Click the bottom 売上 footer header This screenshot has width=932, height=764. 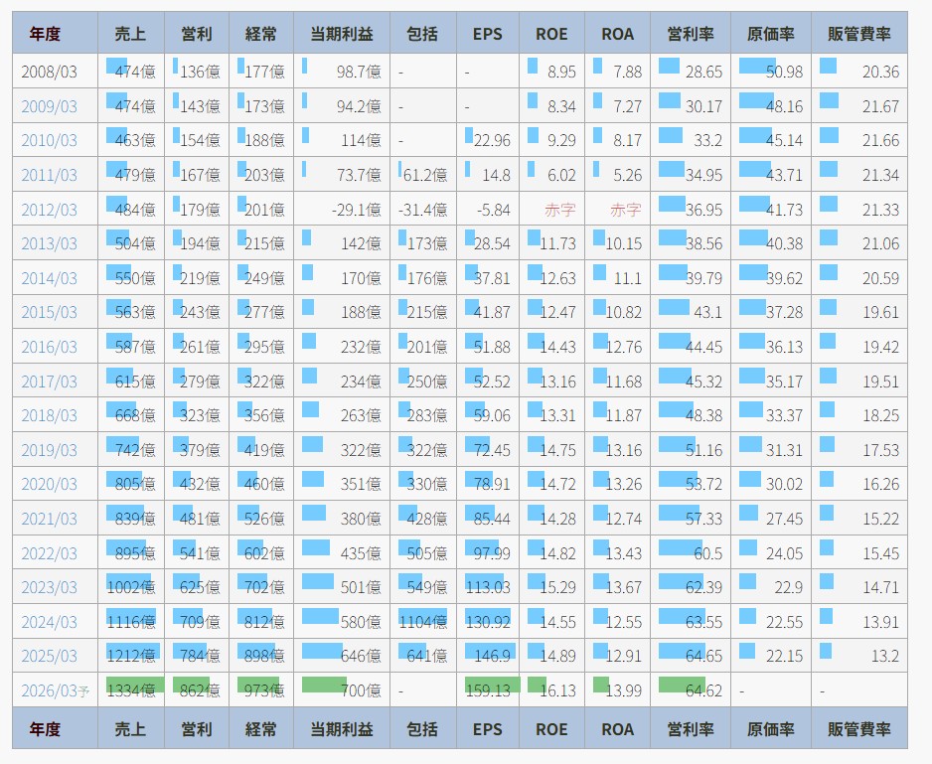pos(131,728)
